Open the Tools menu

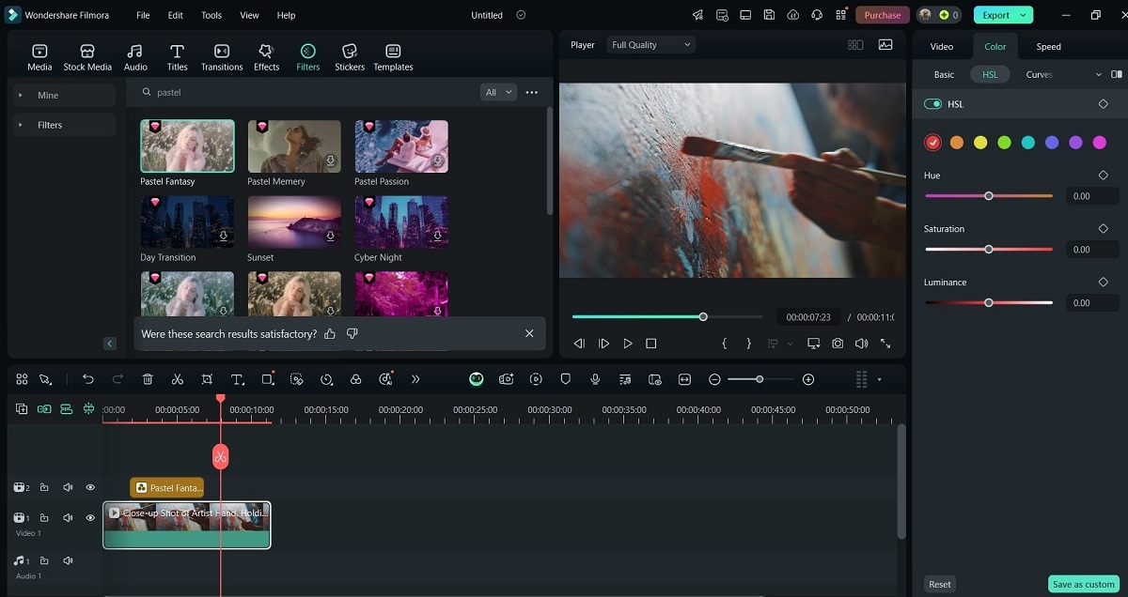click(x=211, y=15)
